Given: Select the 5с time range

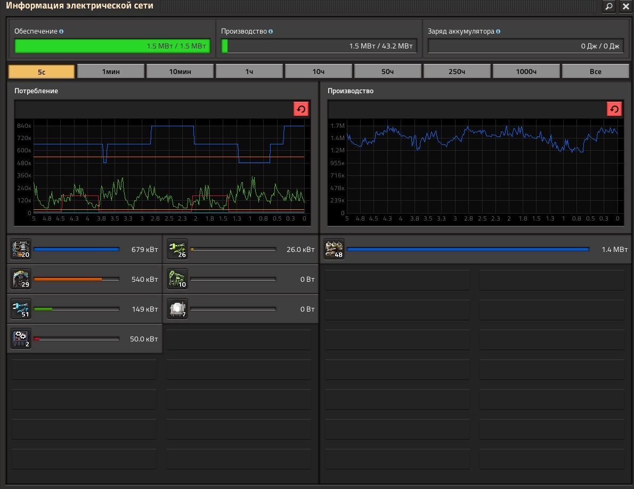Looking at the screenshot, I should point(42,71).
